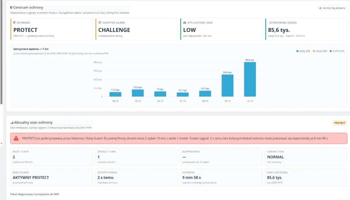Click the NORMAL value under SUROWY STAN
The width and height of the screenshot is (350, 200).
point(275,157)
